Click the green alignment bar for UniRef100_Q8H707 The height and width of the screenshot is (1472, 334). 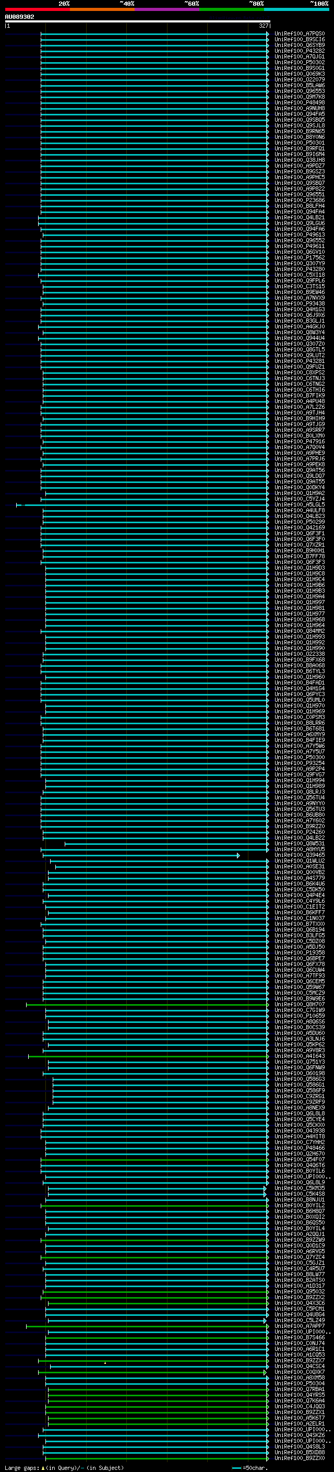147,1005
